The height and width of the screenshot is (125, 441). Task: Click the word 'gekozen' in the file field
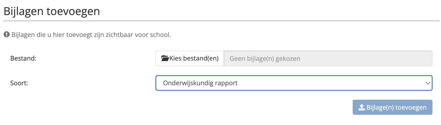pos(289,59)
